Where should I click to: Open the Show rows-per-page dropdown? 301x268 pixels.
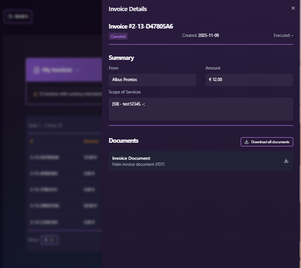pos(49,240)
